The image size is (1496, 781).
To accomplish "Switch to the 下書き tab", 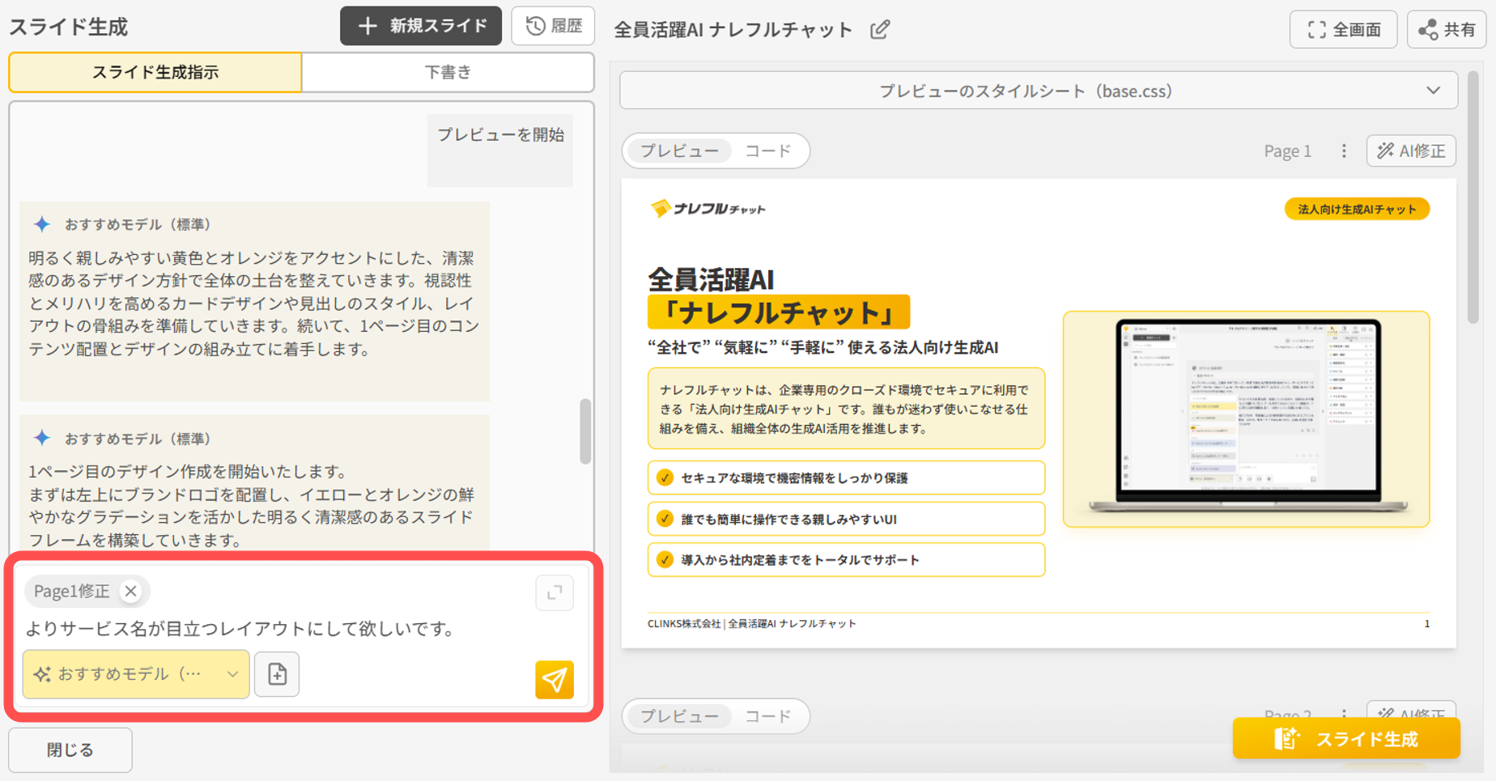I will (x=448, y=72).
